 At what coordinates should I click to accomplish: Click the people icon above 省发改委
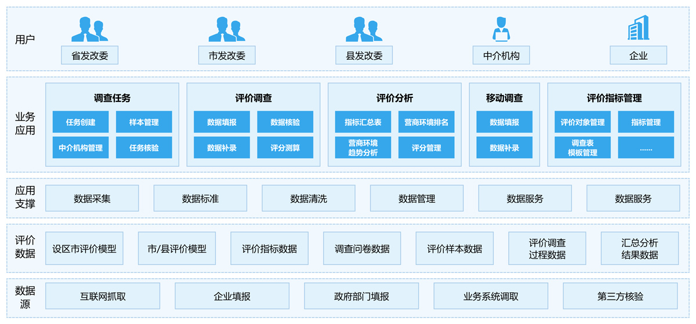89,29
